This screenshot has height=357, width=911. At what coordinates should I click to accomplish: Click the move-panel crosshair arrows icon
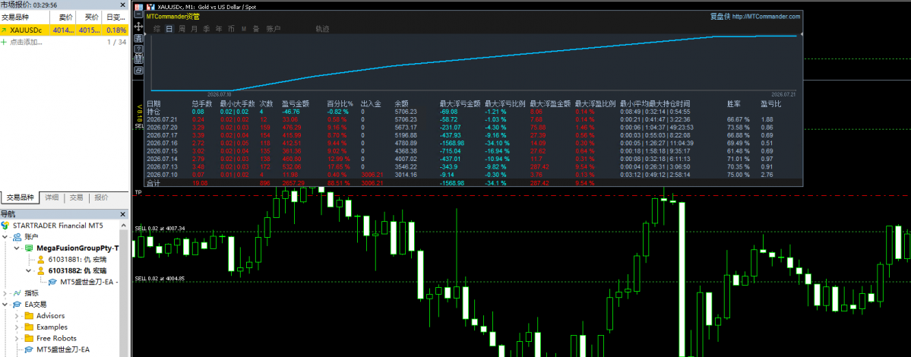click(x=138, y=26)
